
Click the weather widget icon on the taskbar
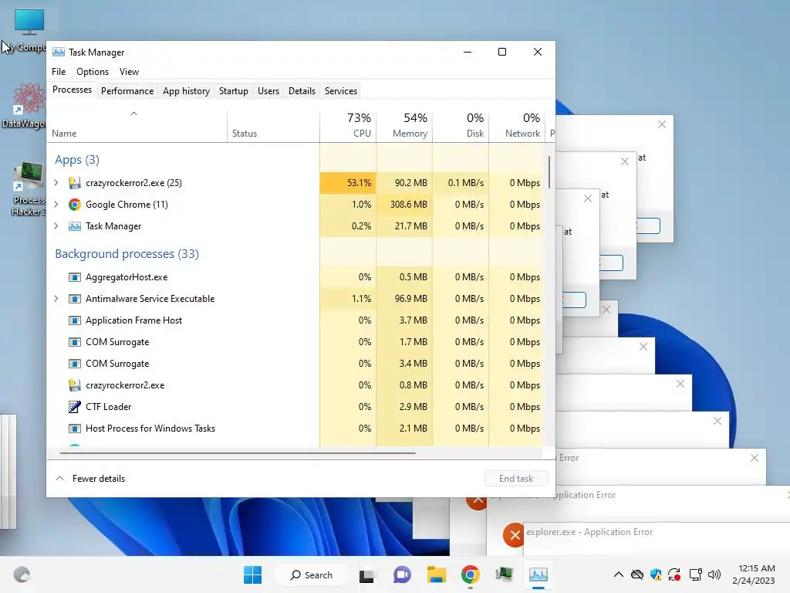pos(22,574)
